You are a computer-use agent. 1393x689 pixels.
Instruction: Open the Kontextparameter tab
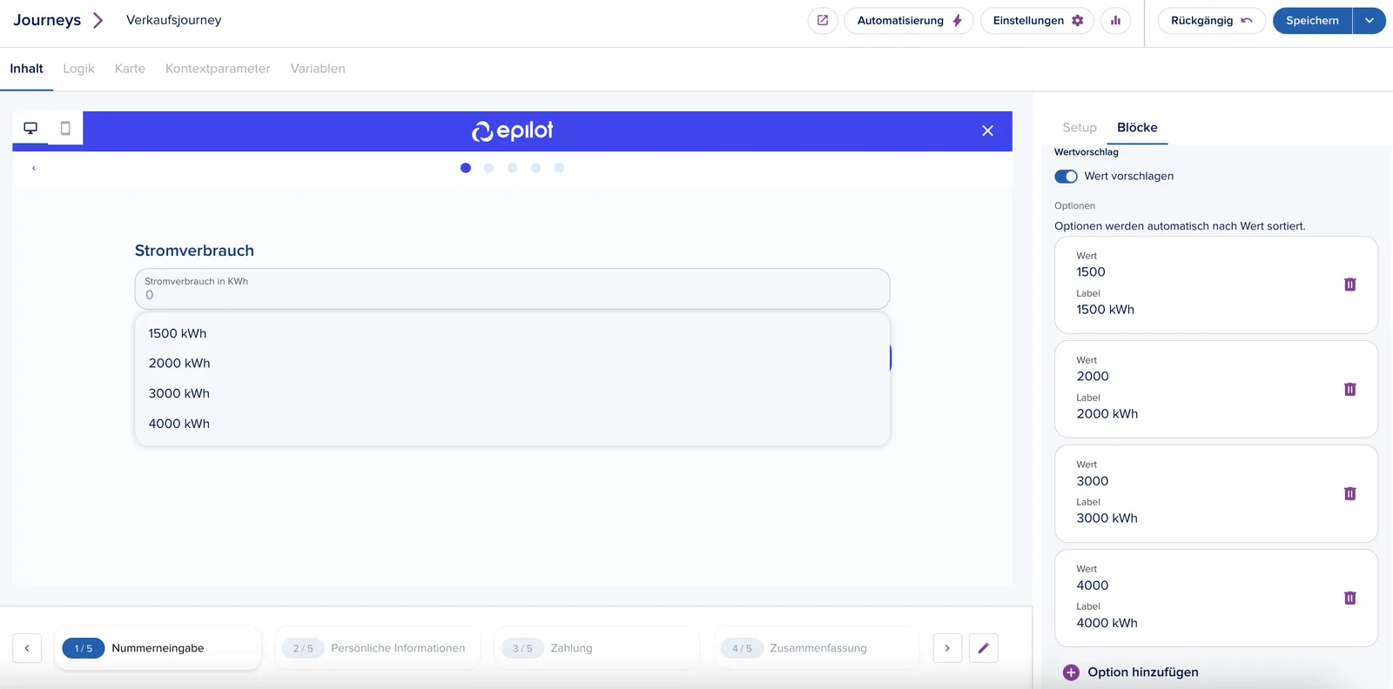(218, 69)
